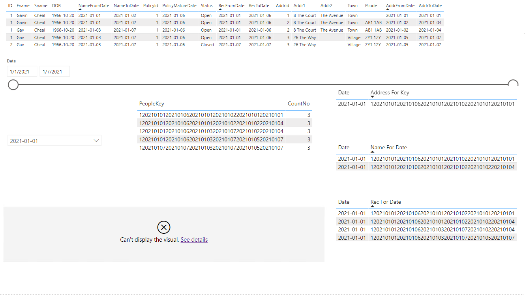Sort by the Rec For Date header
This screenshot has width=525, height=295.
tap(386, 202)
